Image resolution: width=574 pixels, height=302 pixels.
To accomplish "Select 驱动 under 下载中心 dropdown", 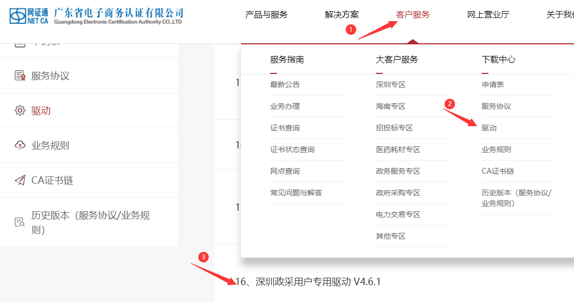I will 489,128.
